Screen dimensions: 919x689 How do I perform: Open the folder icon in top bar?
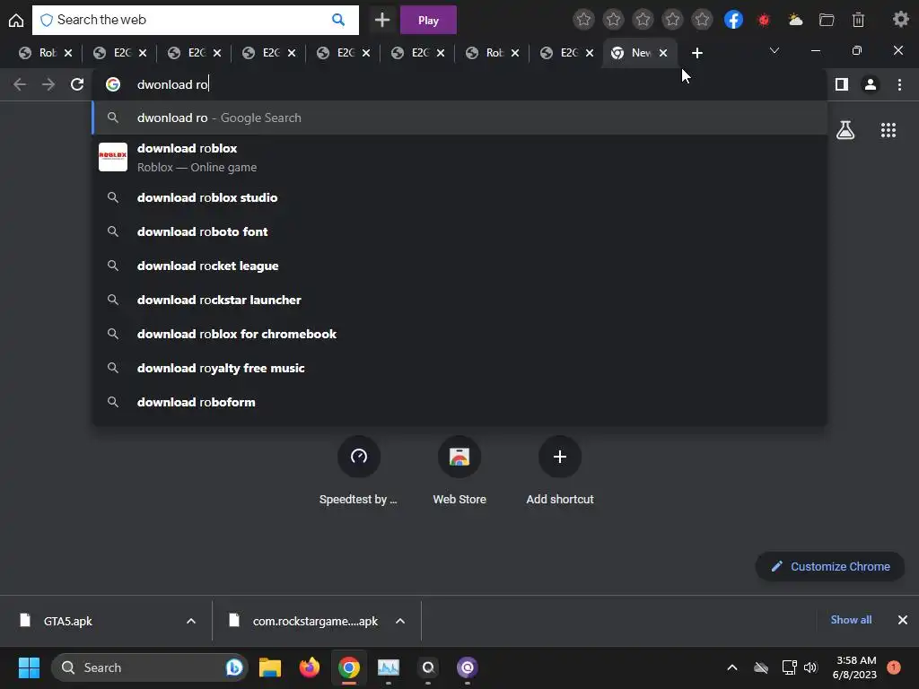pos(827,20)
